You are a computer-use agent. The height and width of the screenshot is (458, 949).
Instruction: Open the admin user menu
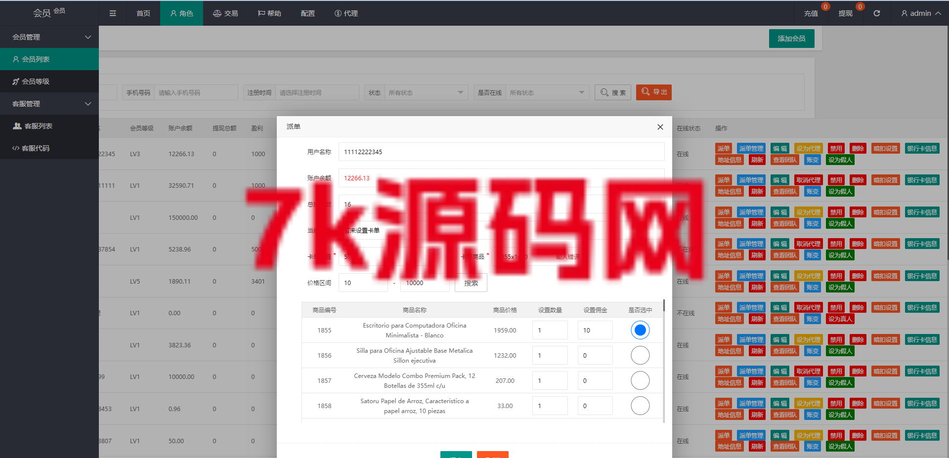coord(921,13)
